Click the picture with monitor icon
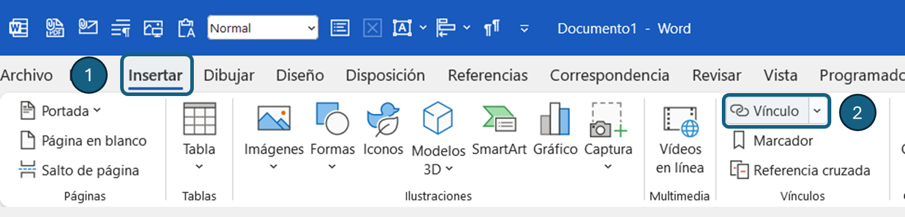The image size is (905, 217). (153, 28)
